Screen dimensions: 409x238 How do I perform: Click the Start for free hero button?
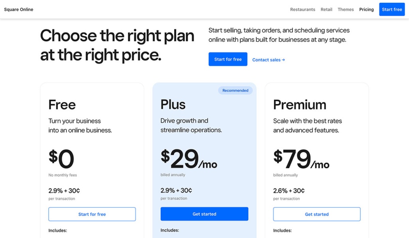[228, 59]
